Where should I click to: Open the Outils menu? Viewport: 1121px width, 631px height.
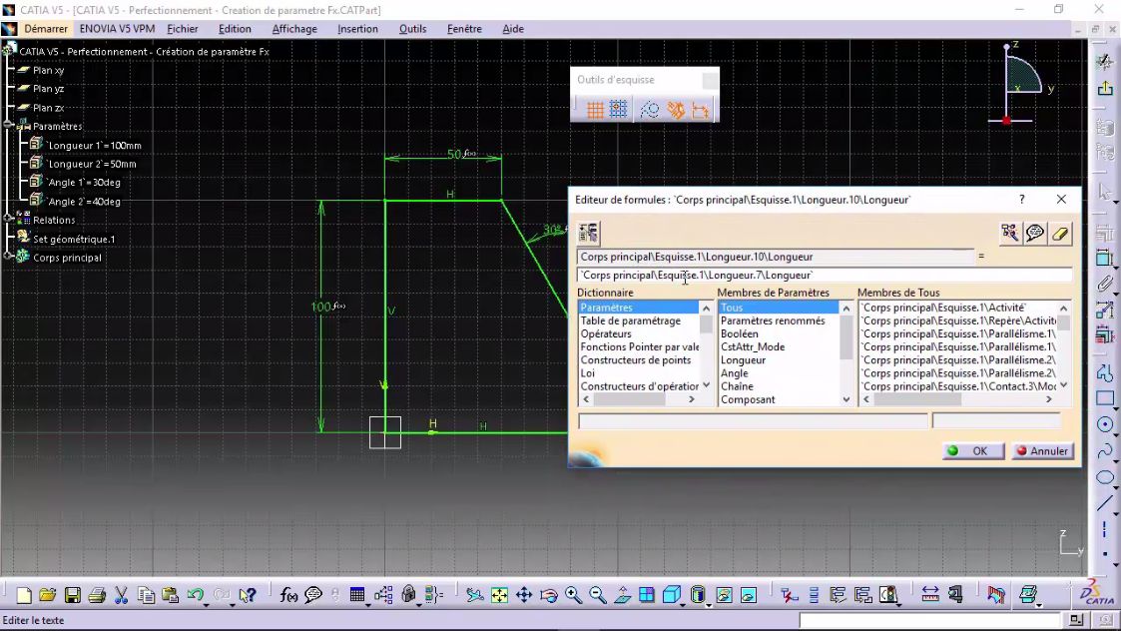tap(412, 29)
